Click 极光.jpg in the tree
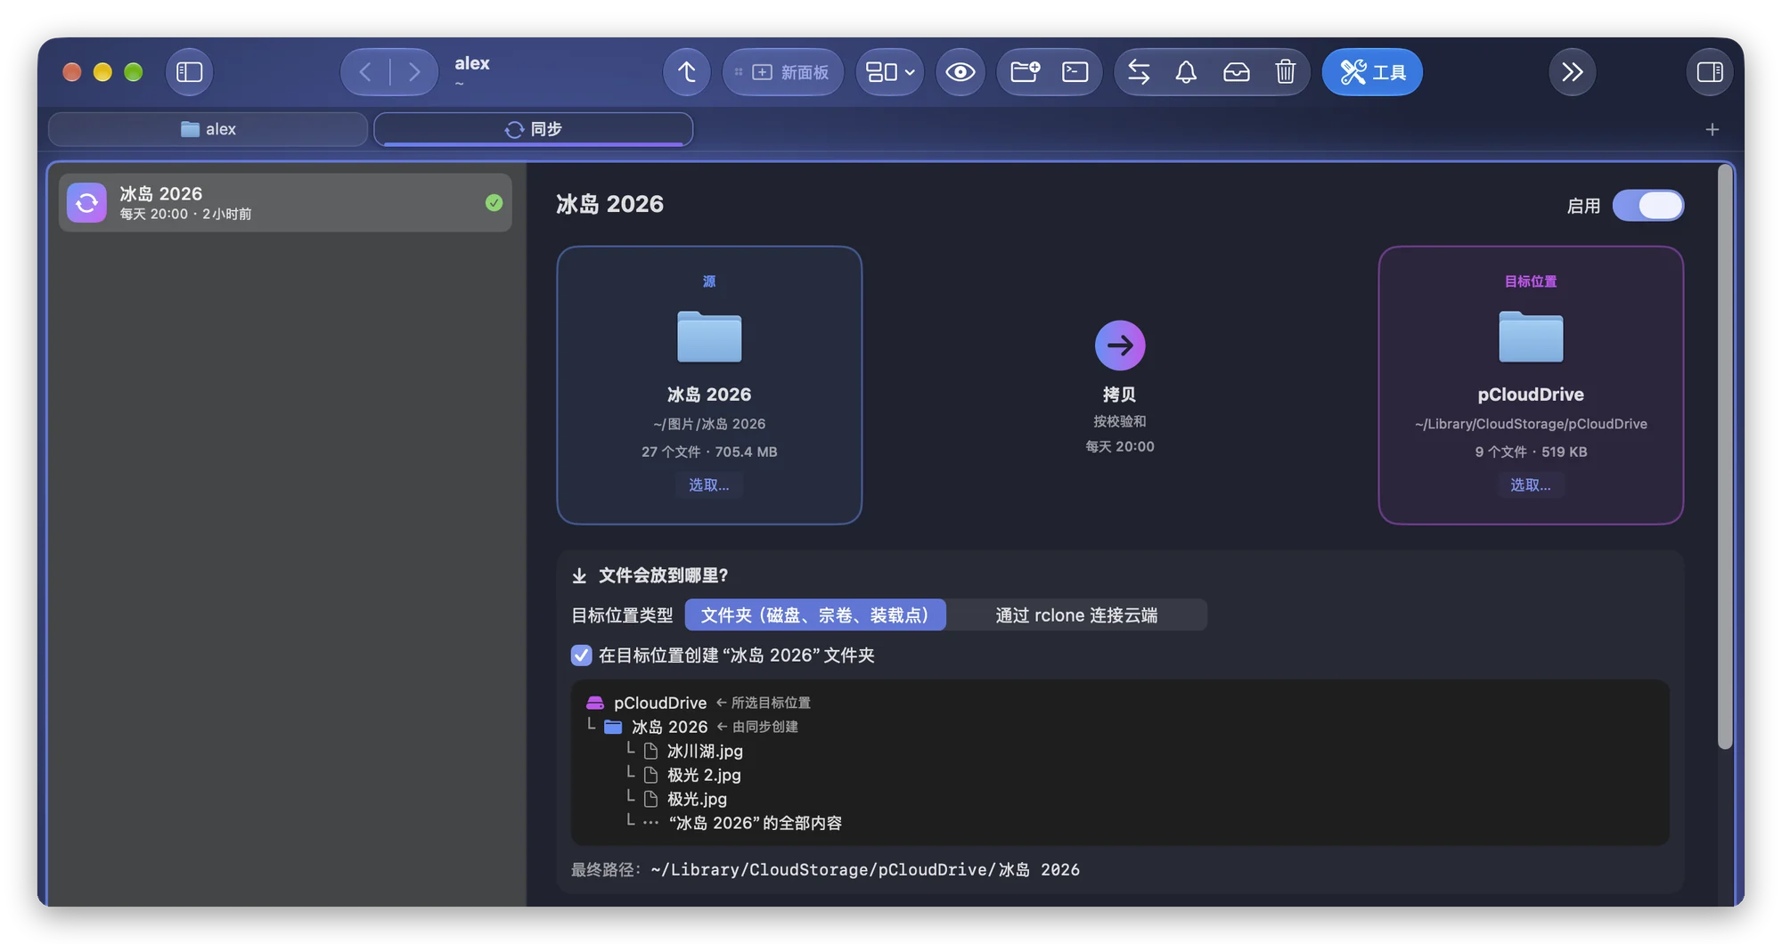The height and width of the screenshot is (944, 1782). 697,799
